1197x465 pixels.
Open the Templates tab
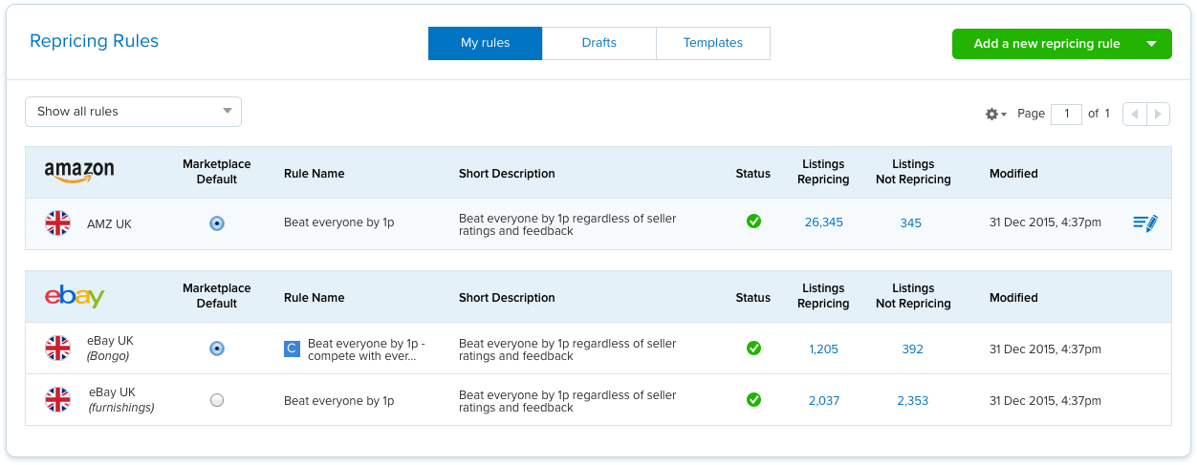(x=713, y=43)
